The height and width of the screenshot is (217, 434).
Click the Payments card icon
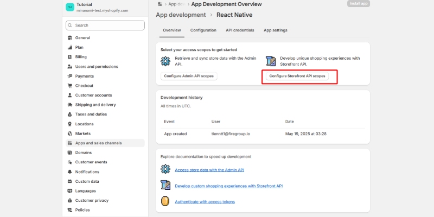pos(70,76)
